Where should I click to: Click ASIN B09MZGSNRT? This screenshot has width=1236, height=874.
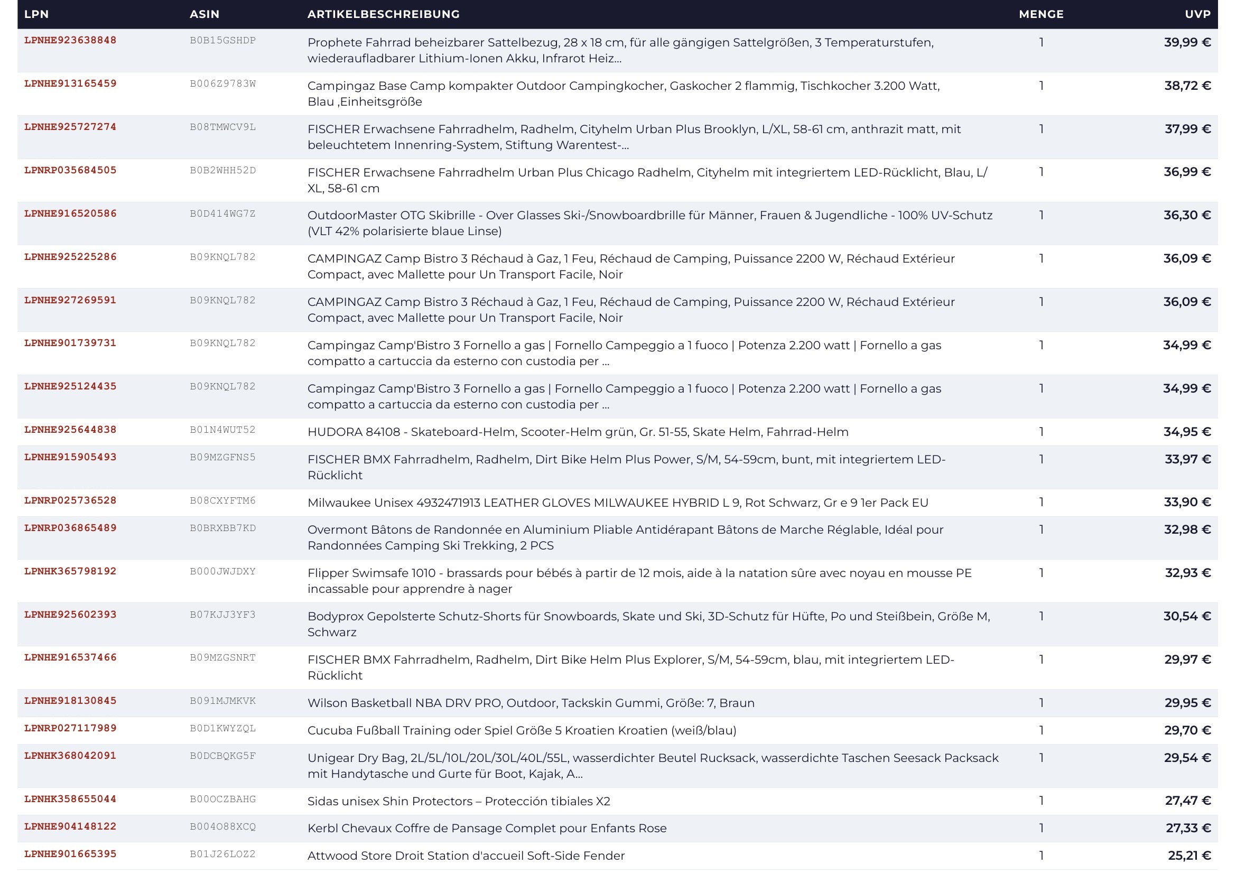click(x=222, y=657)
